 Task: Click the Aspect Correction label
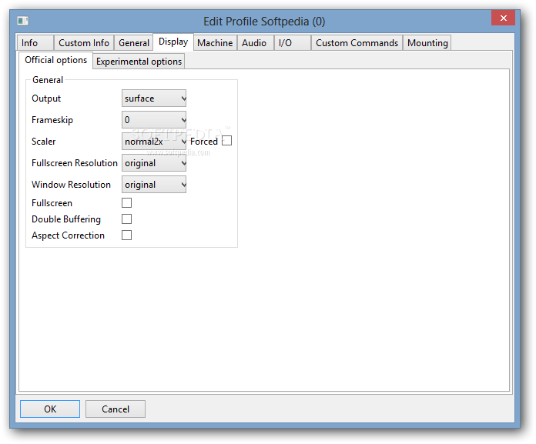pyautogui.click(x=68, y=235)
